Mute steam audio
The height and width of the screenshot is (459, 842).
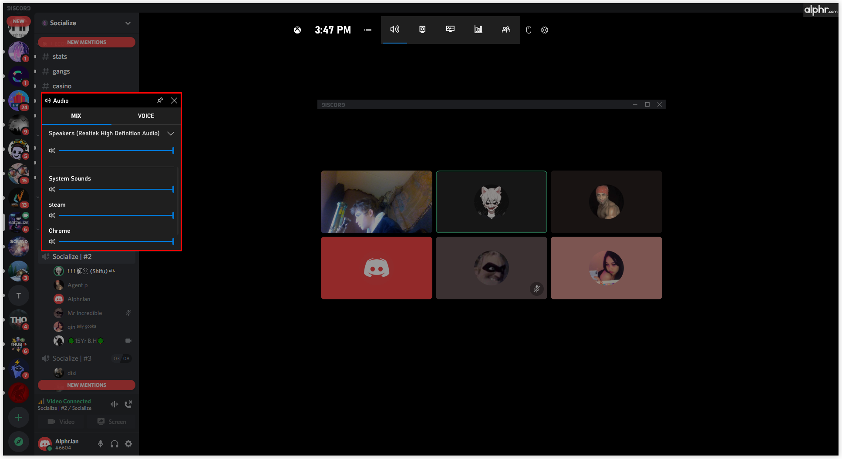pos(52,215)
